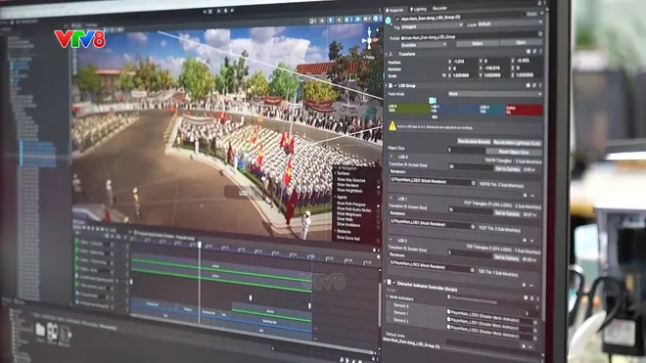646x363 pixels.
Task: Switch to the Inspector tab
Action: (x=395, y=10)
